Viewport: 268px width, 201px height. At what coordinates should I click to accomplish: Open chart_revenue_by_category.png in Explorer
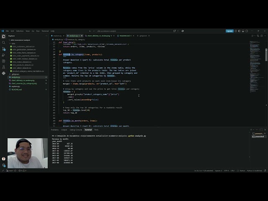point(24,83)
